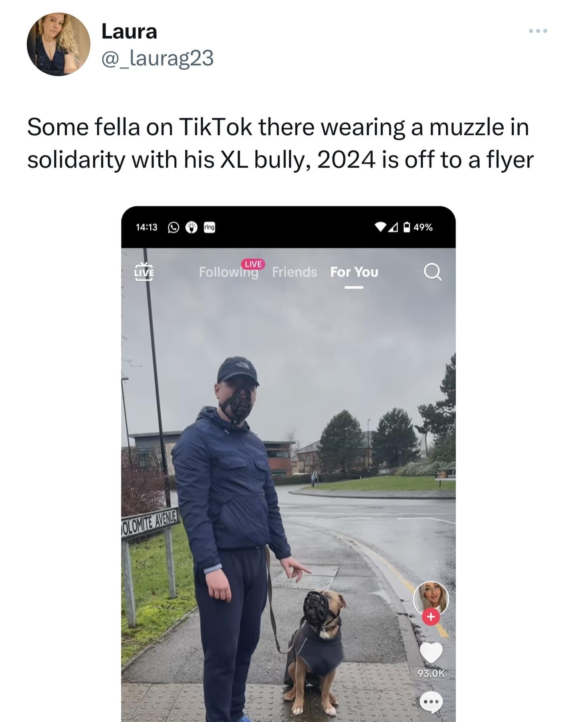Tap the 93.0K likes count
The image size is (577, 722).
(431, 673)
